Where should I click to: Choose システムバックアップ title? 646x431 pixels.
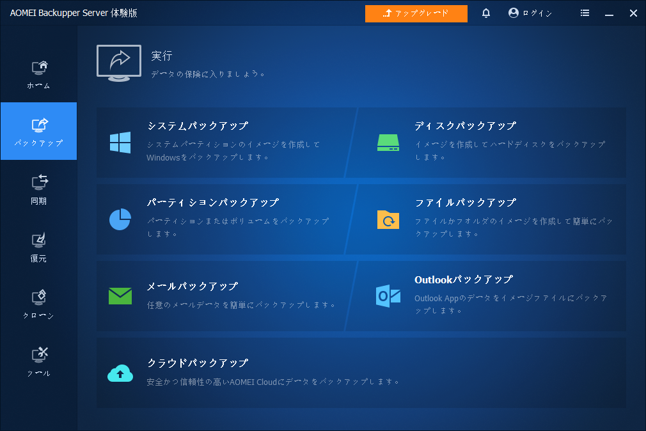tap(198, 126)
